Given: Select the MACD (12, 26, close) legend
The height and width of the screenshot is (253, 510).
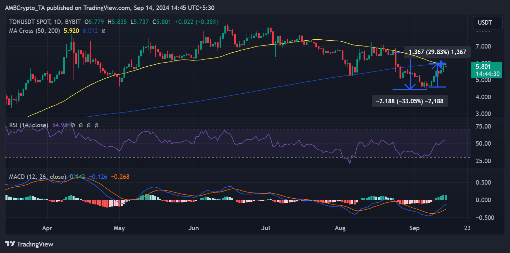Looking at the screenshot, I should tap(36, 177).
